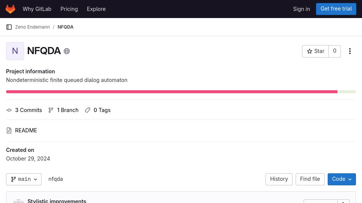Click the star icon button
The width and height of the screenshot is (362, 203).
point(315,51)
